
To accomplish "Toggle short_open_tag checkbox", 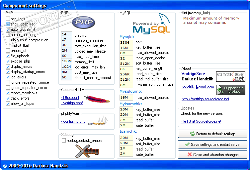I will point(8,24).
